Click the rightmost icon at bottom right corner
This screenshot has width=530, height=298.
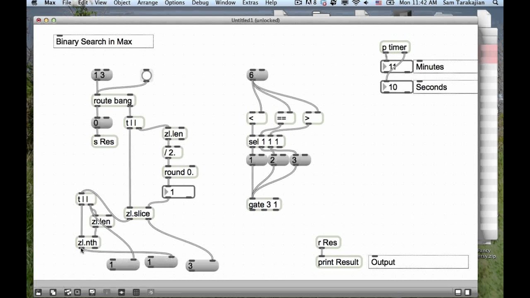tap(467, 292)
